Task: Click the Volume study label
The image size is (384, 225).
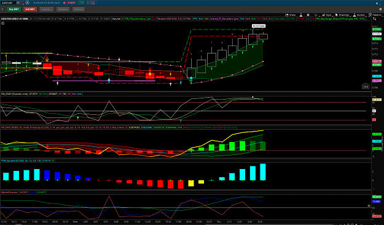Action: coord(116,18)
